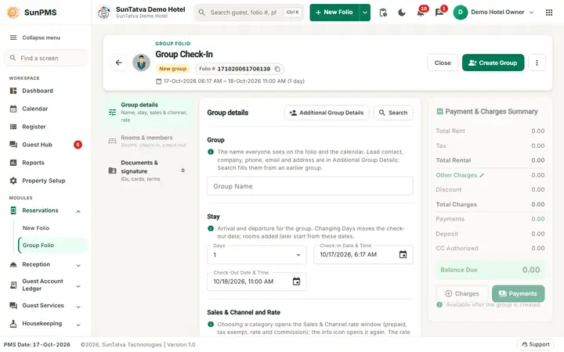Click the SunPMS logo icon
Image resolution: width=564 pixels, height=352 pixels.
tap(13, 13)
